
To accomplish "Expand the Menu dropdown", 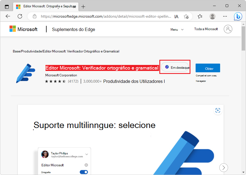I will [177, 30].
